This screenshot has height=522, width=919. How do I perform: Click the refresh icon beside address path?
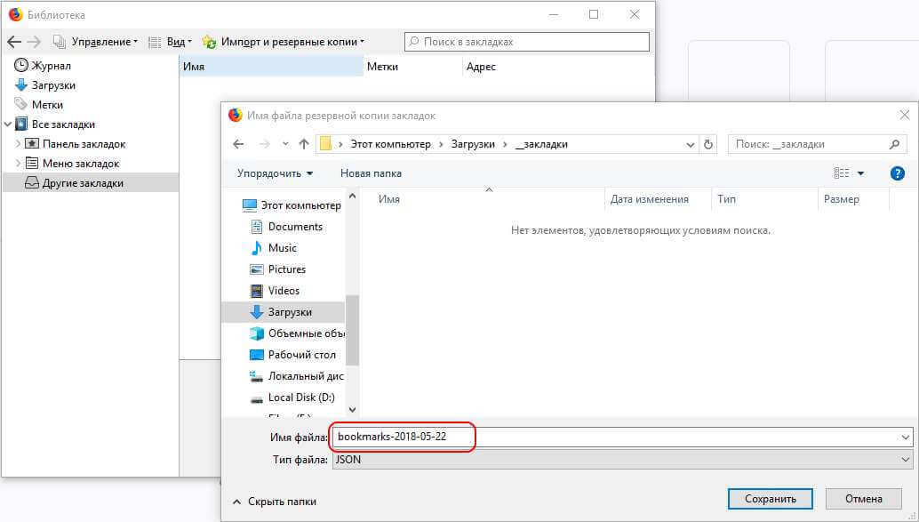pyautogui.click(x=708, y=144)
